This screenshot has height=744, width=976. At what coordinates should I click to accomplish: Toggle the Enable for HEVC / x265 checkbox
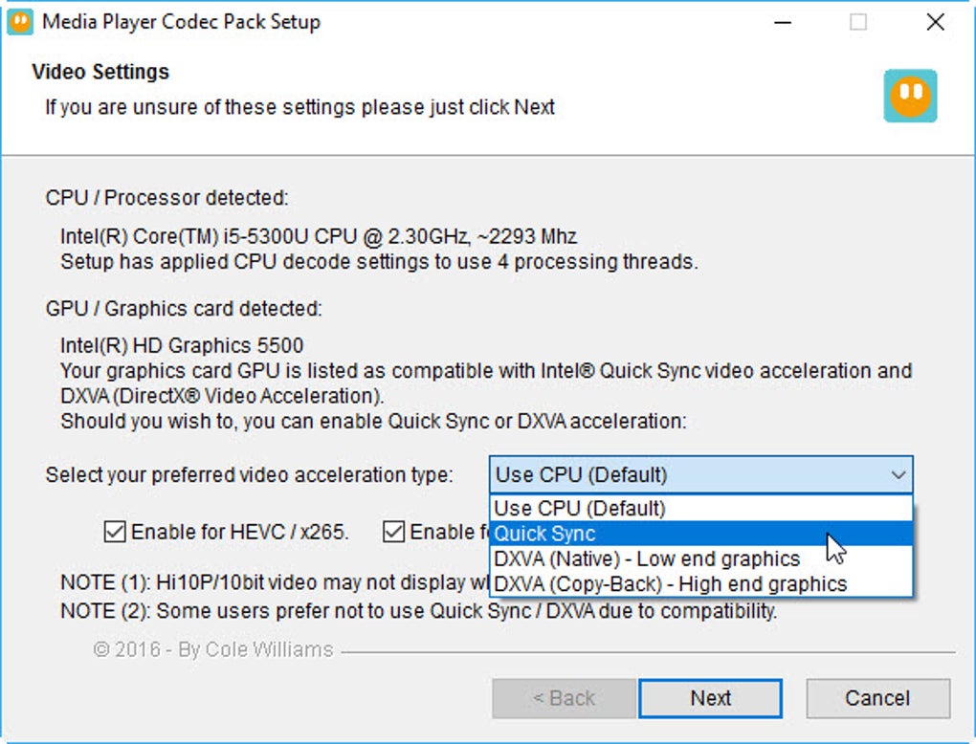tap(115, 532)
